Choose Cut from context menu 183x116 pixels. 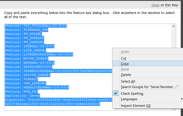pos(148,58)
